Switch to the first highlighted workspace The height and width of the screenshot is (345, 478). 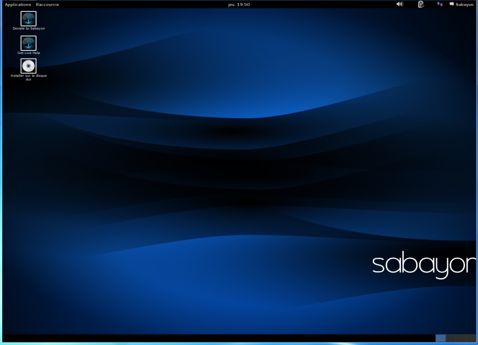(440, 338)
